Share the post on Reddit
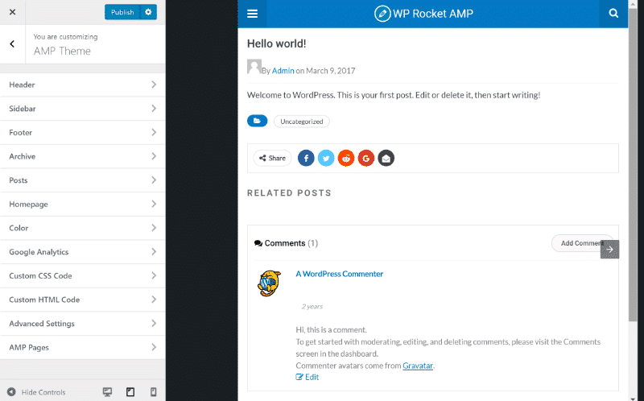 346,158
